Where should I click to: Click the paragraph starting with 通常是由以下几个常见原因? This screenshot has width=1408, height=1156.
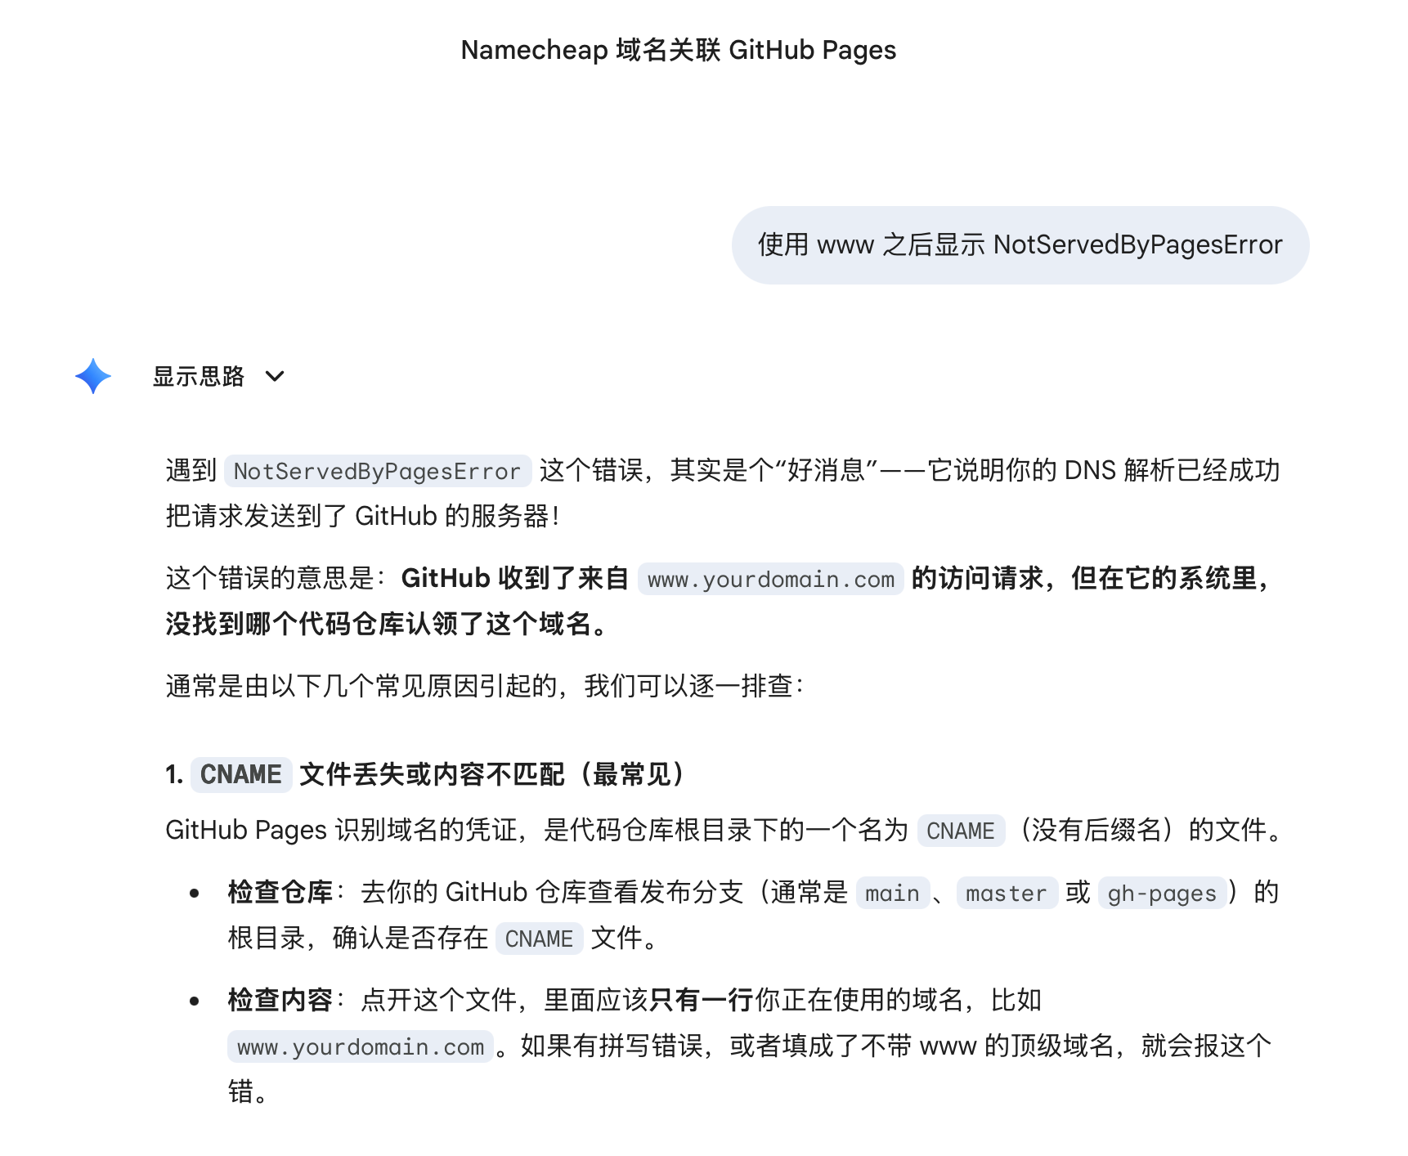tap(484, 686)
